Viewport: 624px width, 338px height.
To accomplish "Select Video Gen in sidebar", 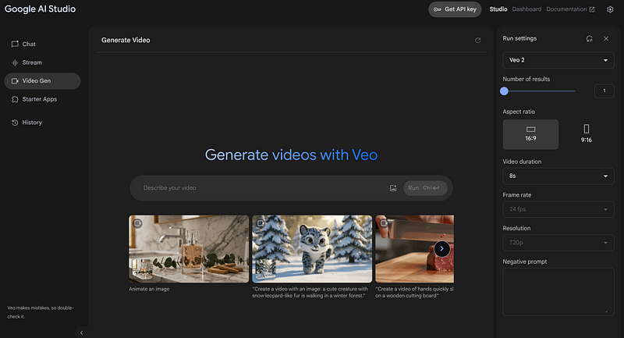I will click(42, 81).
